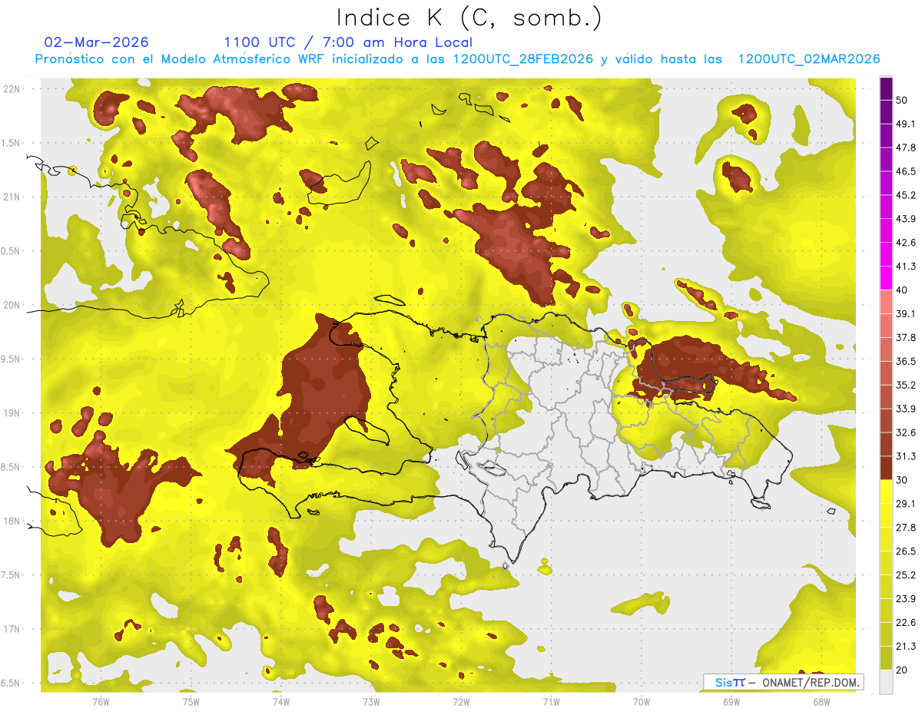Click the legend value '50'
The width and height of the screenshot is (922, 712).
903,101
